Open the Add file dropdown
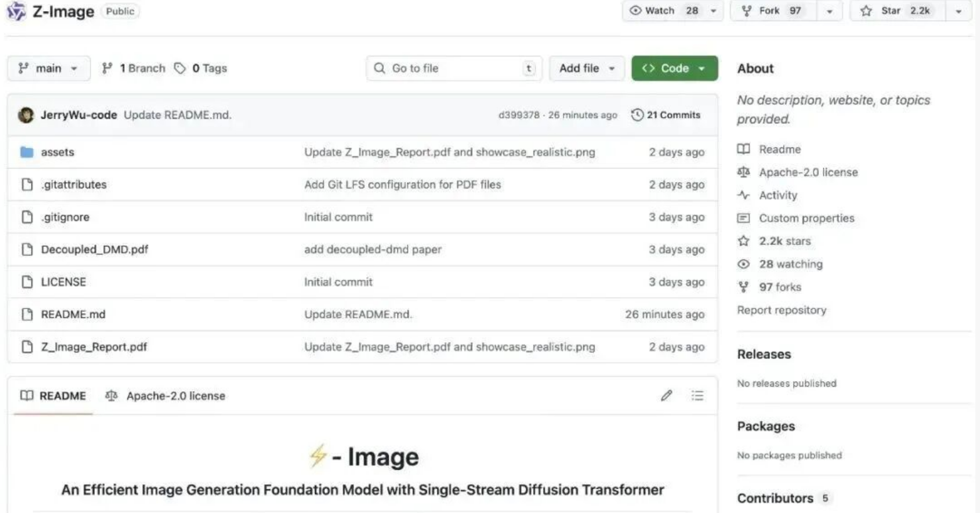The image size is (980, 513). click(587, 68)
